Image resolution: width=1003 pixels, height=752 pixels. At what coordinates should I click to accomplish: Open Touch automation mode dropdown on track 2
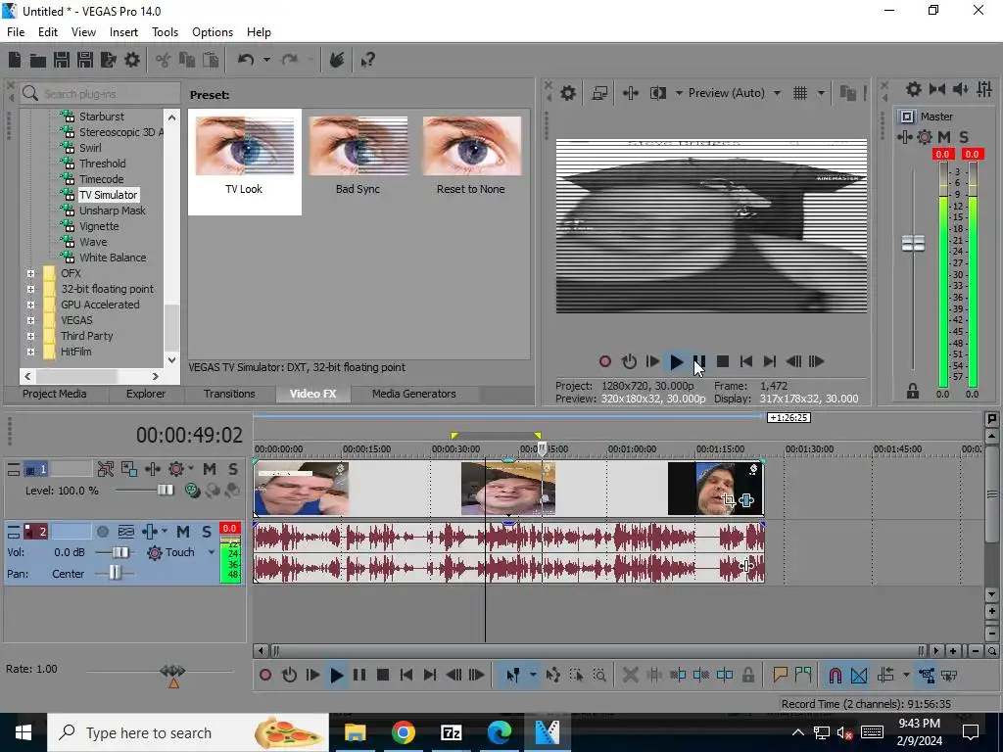click(212, 552)
